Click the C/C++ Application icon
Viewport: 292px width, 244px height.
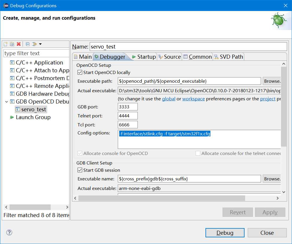coord(12,63)
